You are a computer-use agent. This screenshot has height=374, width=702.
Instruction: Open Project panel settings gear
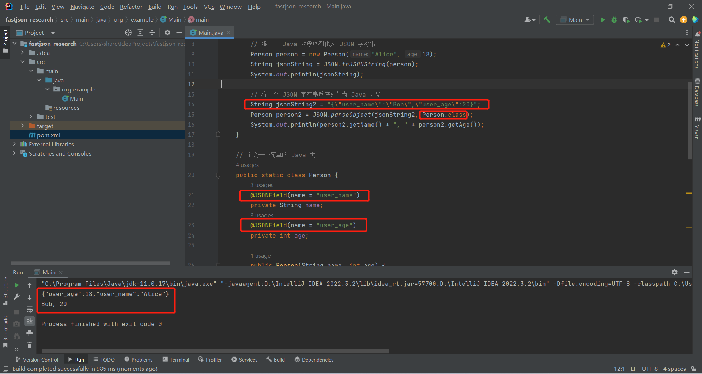167,33
